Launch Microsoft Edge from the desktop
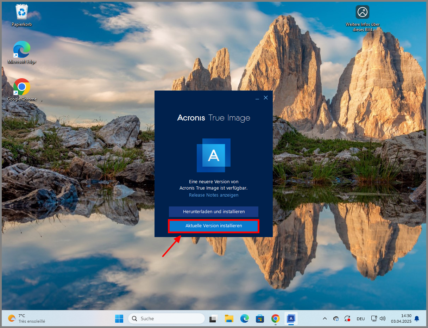Screen dimensions: 428x328 tap(22, 49)
